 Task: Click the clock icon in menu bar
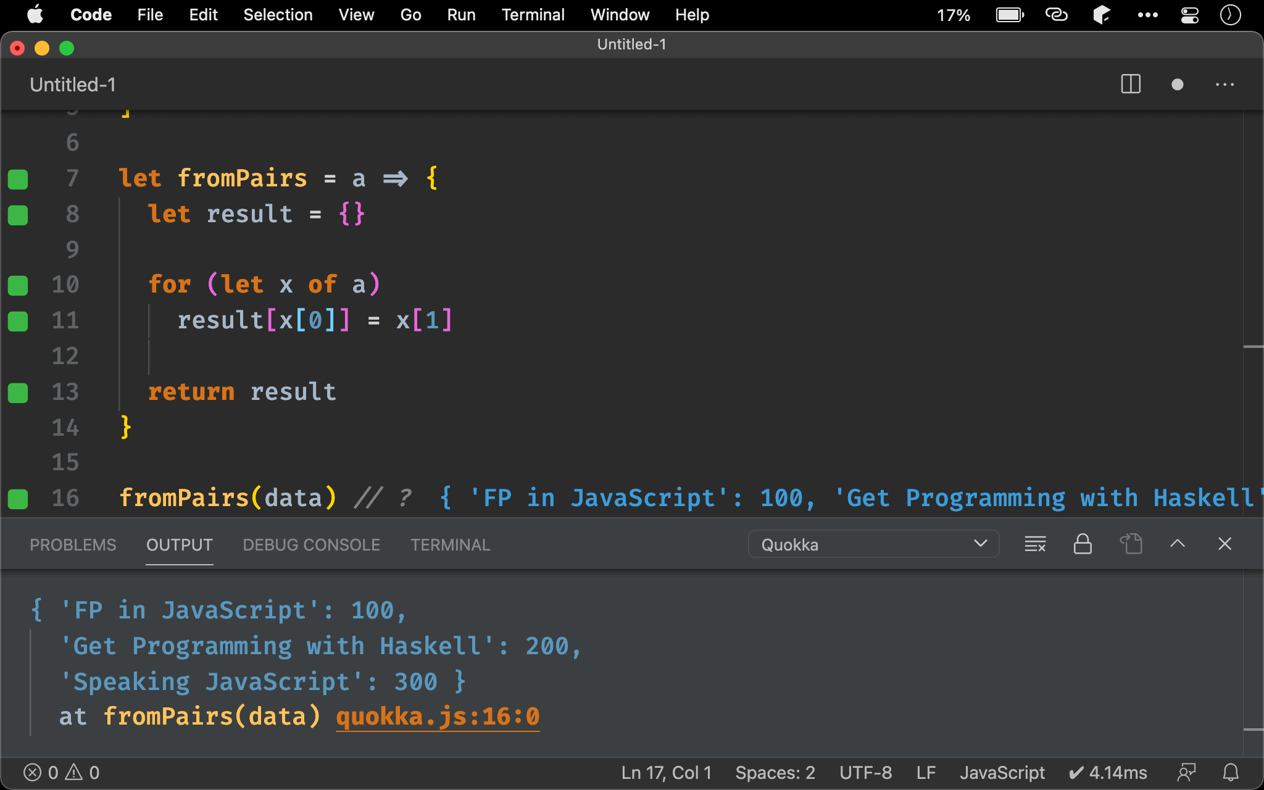tap(1230, 15)
